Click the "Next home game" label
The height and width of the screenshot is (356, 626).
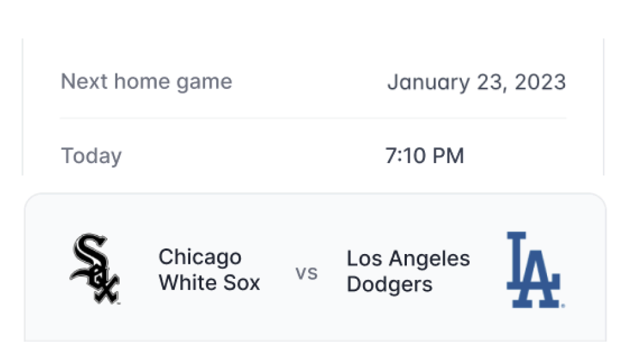(146, 82)
